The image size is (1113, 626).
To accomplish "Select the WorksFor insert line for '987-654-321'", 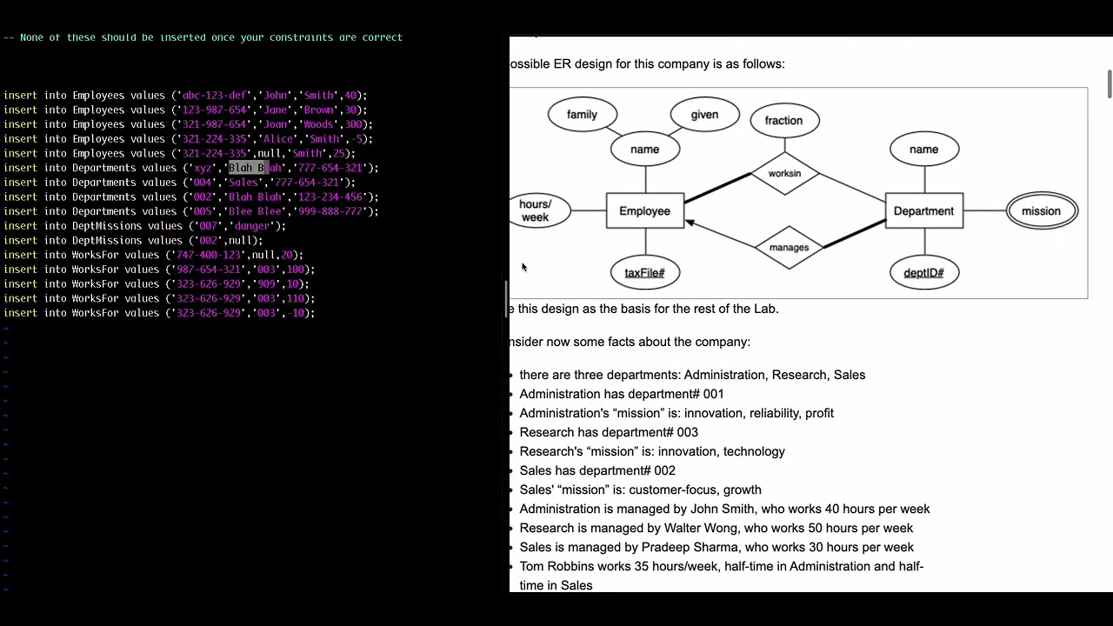I will click(159, 270).
